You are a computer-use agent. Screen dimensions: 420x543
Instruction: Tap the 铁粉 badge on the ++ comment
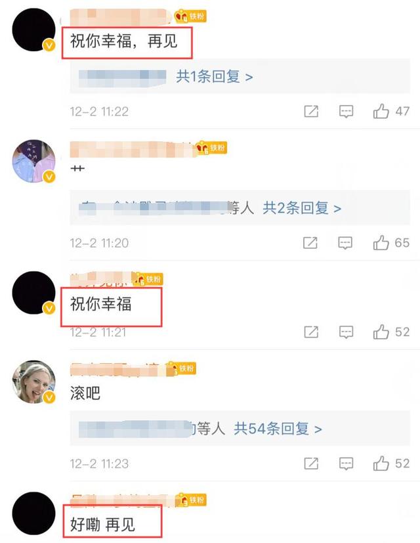pyautogui.click(x=211, y=148)
